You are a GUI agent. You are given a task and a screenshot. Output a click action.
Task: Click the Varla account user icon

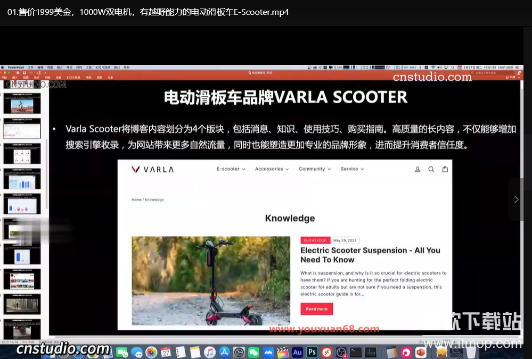click(x=418, y=169)
